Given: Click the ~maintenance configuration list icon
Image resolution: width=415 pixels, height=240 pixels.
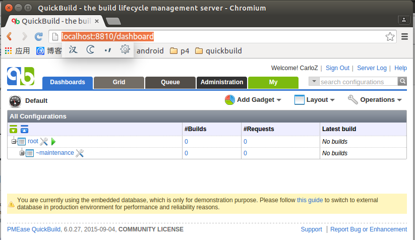Looking at the screenshot, I should click(x=30, y=153).
